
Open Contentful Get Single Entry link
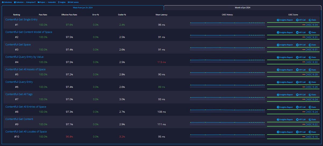coord(22,20)
